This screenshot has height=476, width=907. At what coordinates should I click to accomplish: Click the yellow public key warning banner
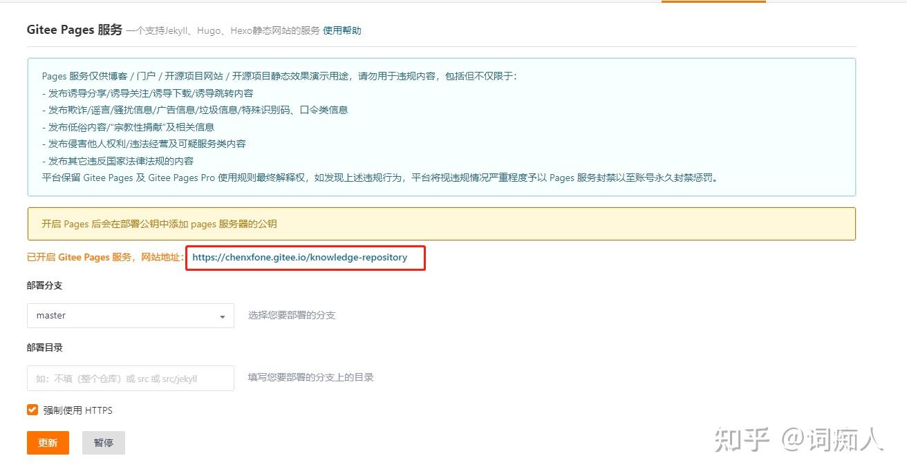pos(441,223)
